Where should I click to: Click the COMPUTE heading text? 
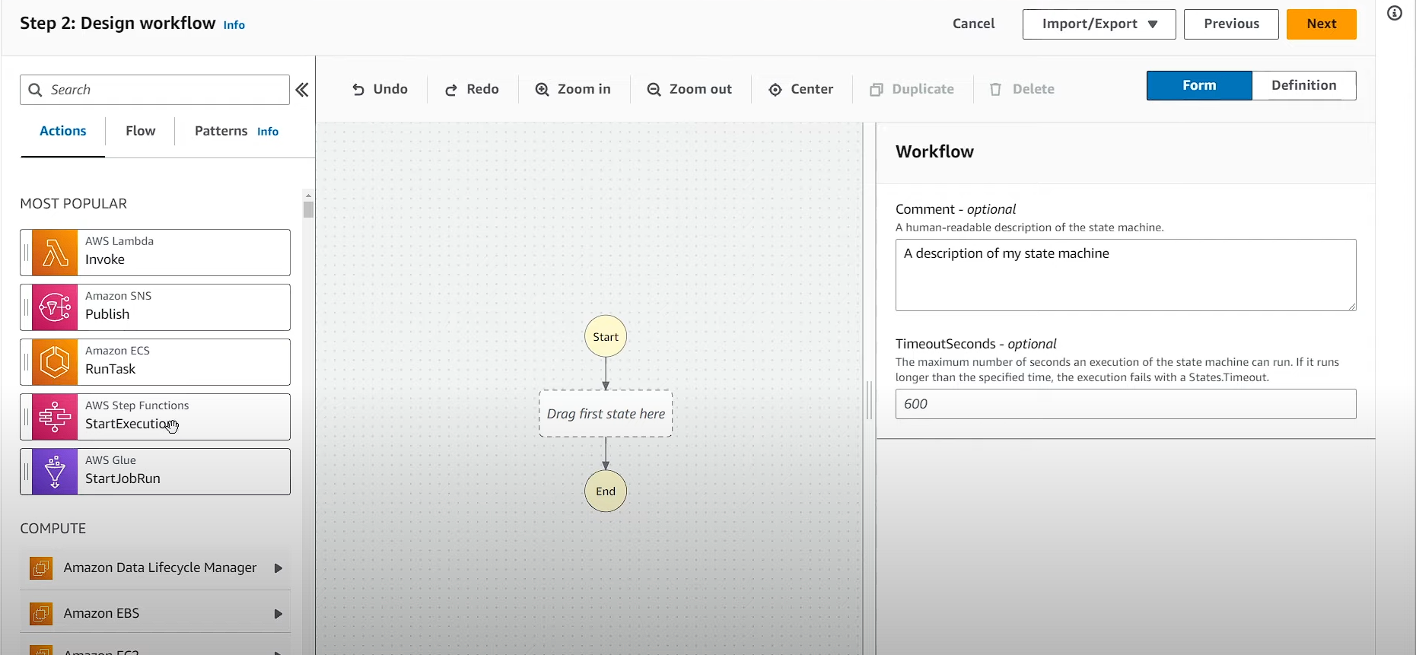point(53,529)
